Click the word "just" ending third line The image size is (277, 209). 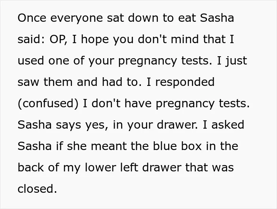[x=236, y=61]
